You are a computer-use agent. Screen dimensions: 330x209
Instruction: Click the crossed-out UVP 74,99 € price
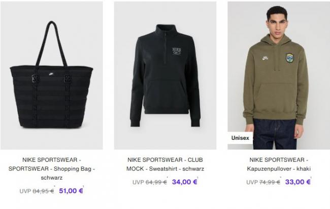(x=263, y=182)
